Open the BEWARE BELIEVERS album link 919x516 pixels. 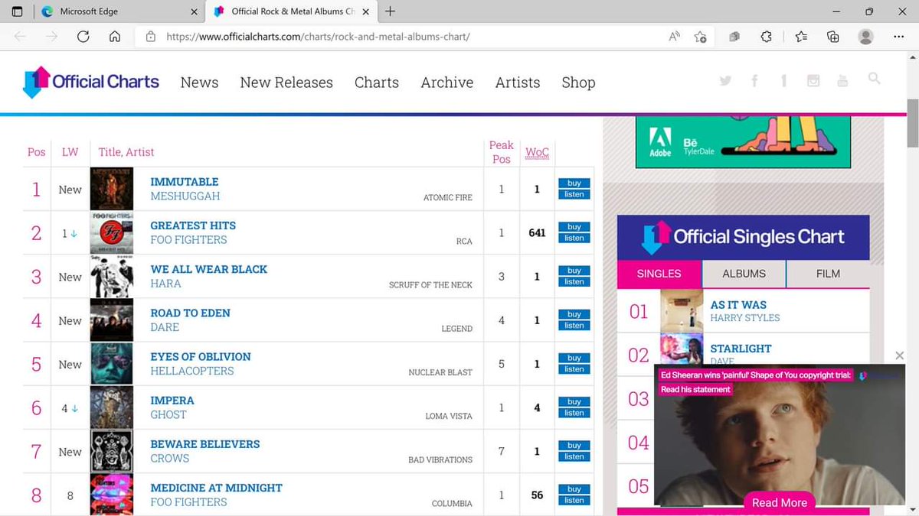pos(205,444)
